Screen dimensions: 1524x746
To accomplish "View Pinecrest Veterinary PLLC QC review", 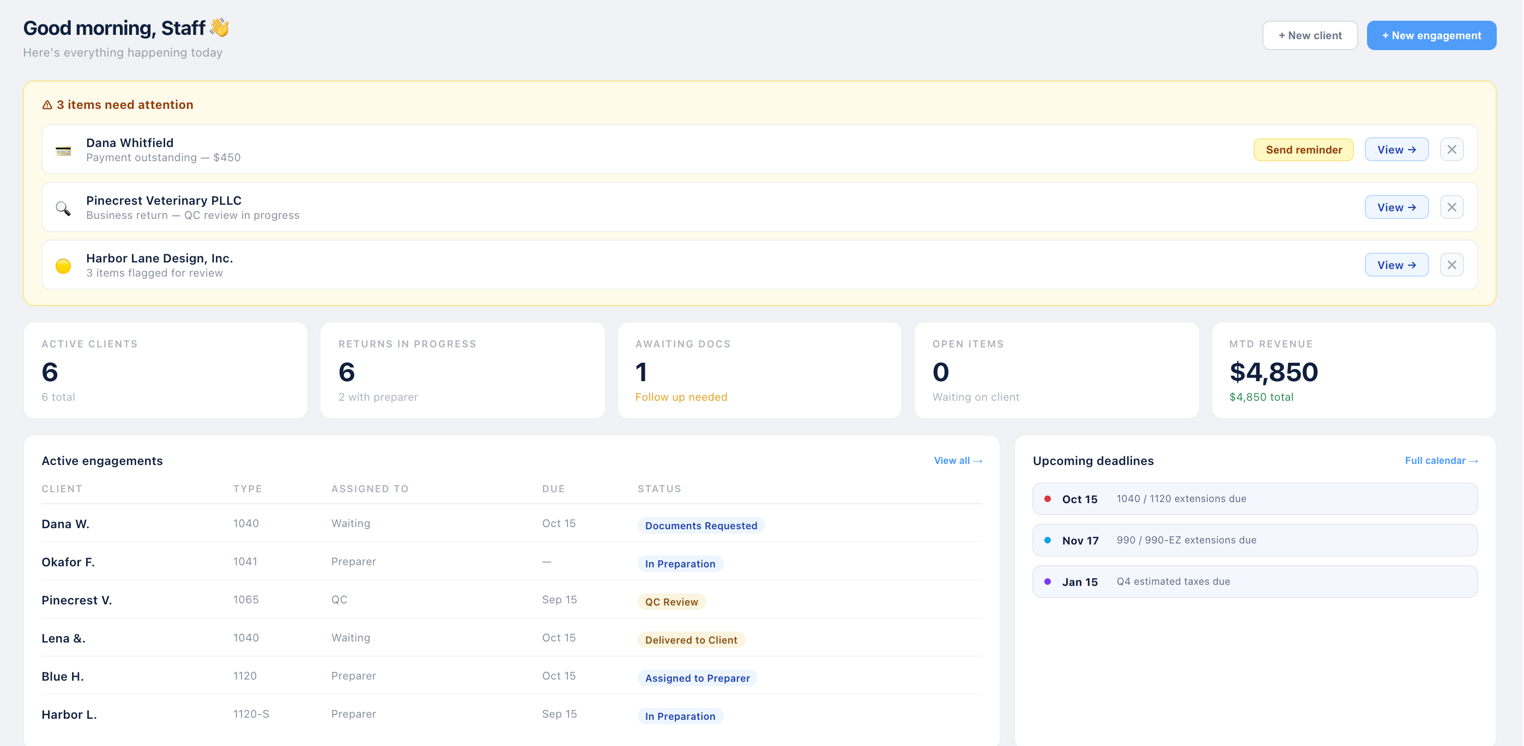I will point(1396,207).
